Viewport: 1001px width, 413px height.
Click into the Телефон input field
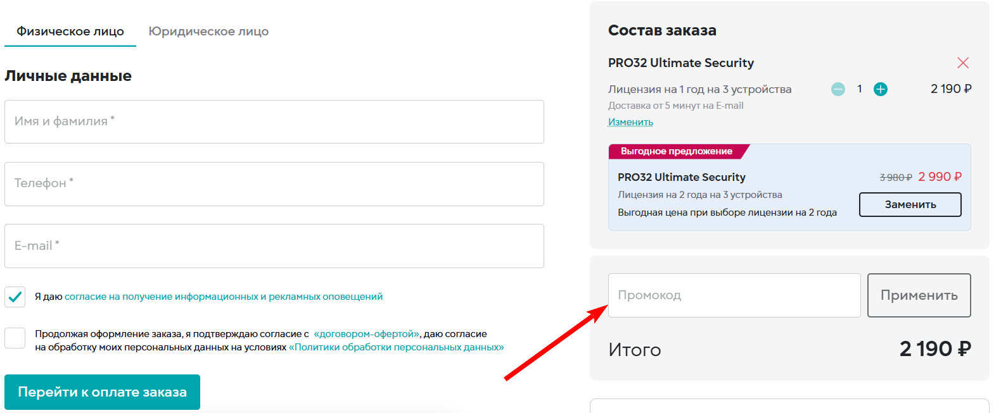[274, 183]
